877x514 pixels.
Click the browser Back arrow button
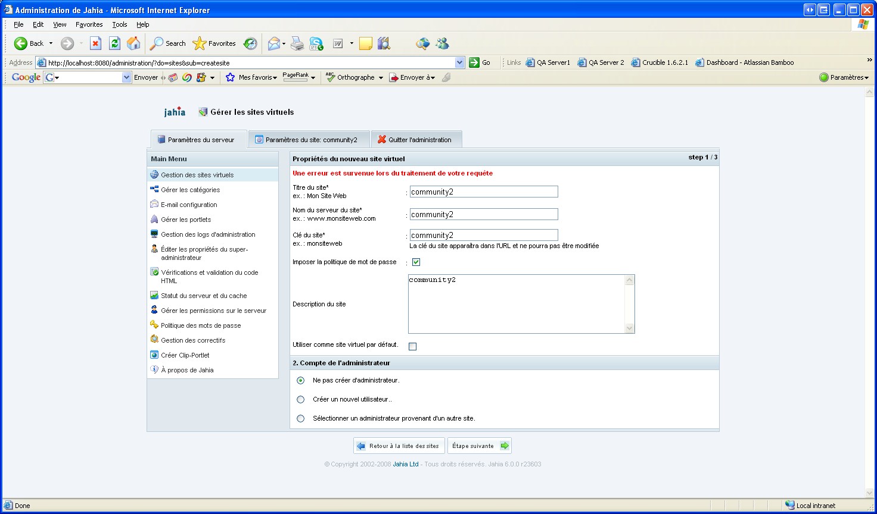point(29,43)
